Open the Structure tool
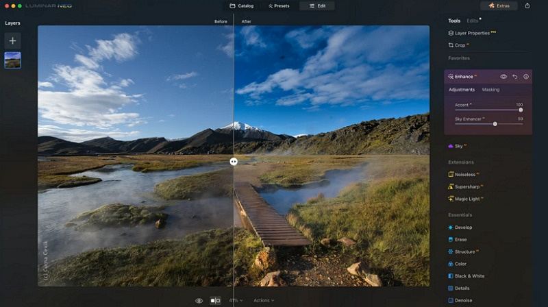 (x=464, y=251)
